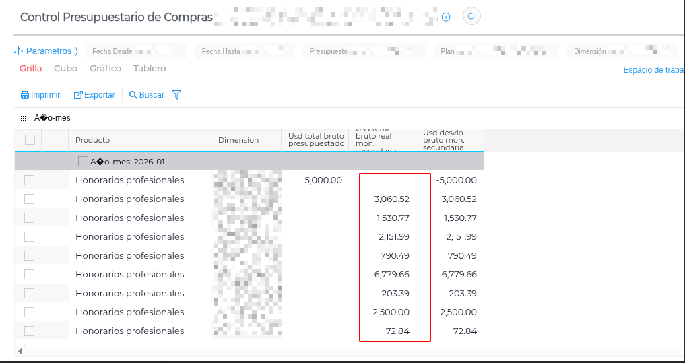Click the left arrow of horizontal scrollbar
This screenshot has width=685, height=363.
(20, 351)
